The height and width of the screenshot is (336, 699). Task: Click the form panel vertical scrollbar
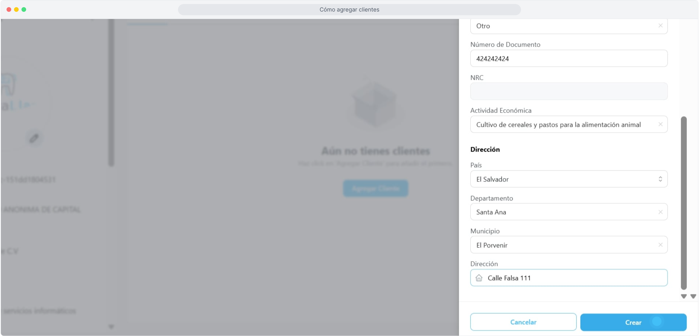(683, 202)
